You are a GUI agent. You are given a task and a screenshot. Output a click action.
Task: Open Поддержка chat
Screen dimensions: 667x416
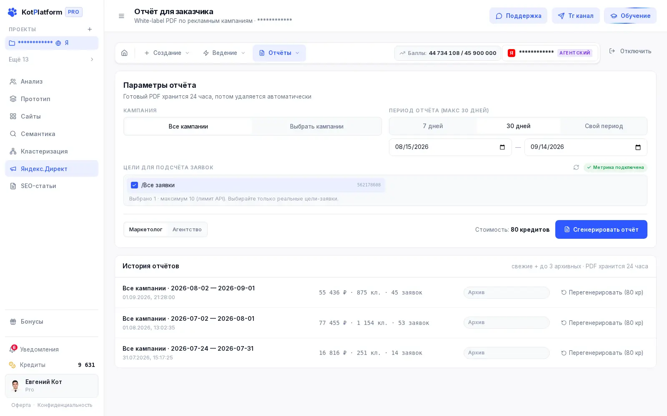(518, 16)
